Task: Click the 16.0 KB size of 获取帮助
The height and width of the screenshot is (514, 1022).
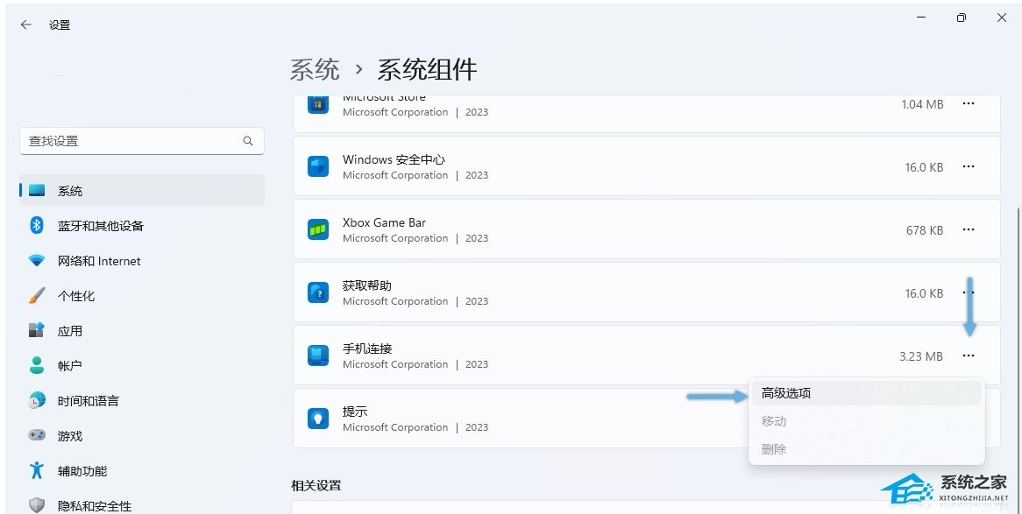Action: 924,294
